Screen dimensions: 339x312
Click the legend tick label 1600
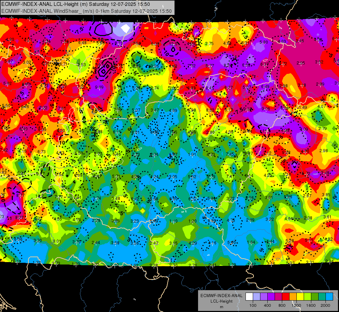coord(311,305)
